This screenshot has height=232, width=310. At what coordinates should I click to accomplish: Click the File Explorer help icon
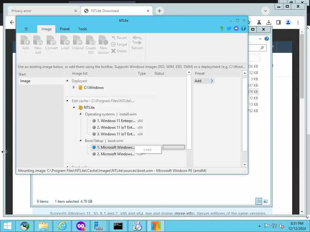pos(267,39)
